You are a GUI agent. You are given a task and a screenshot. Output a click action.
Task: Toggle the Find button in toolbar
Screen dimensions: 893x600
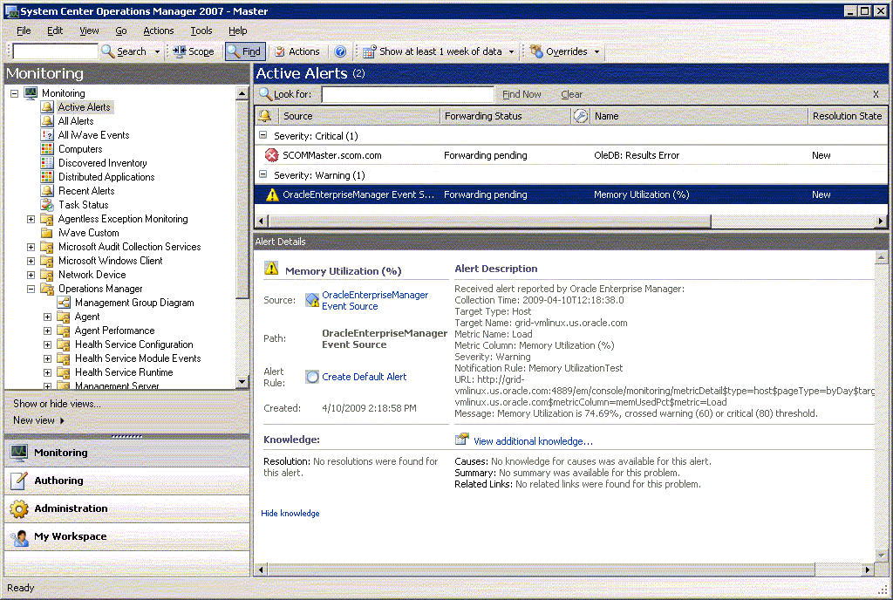(243, 51)
